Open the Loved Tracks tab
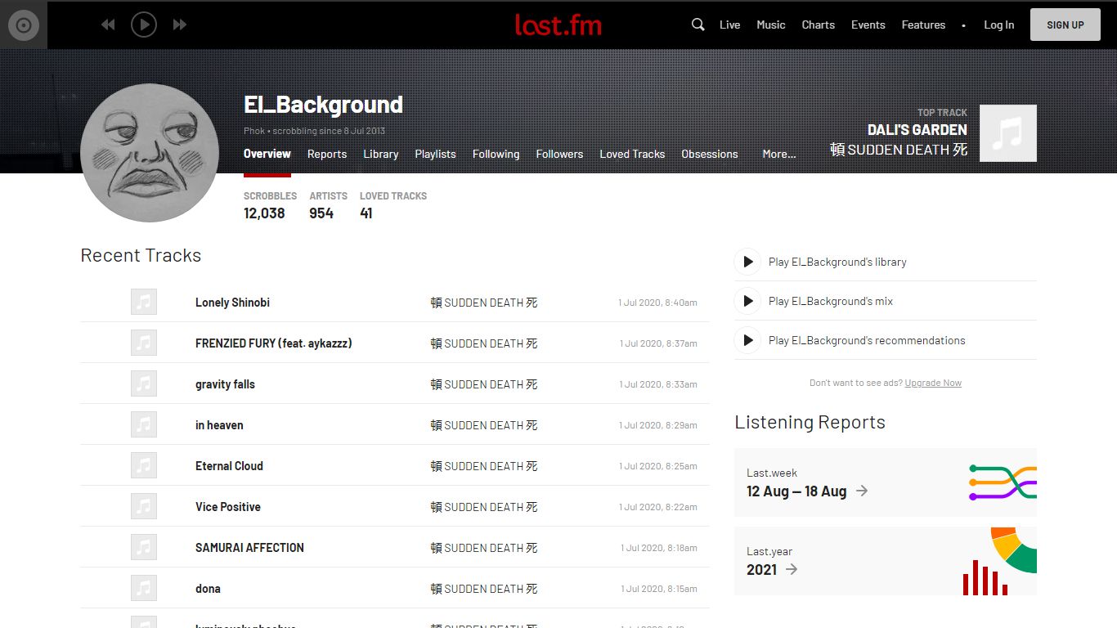 pos(632,154)
